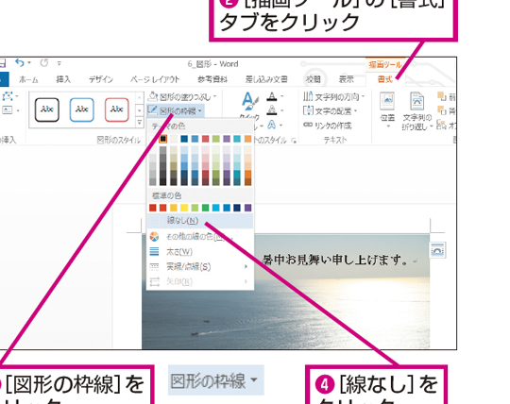Open the text fill color dropdown arrow
The height and width of the screenshot is (404, 510).
281,96
